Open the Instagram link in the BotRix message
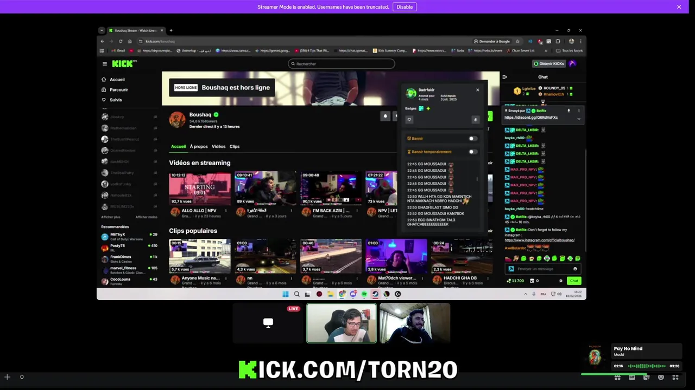The image size is (695, 390). pos(540,240)
